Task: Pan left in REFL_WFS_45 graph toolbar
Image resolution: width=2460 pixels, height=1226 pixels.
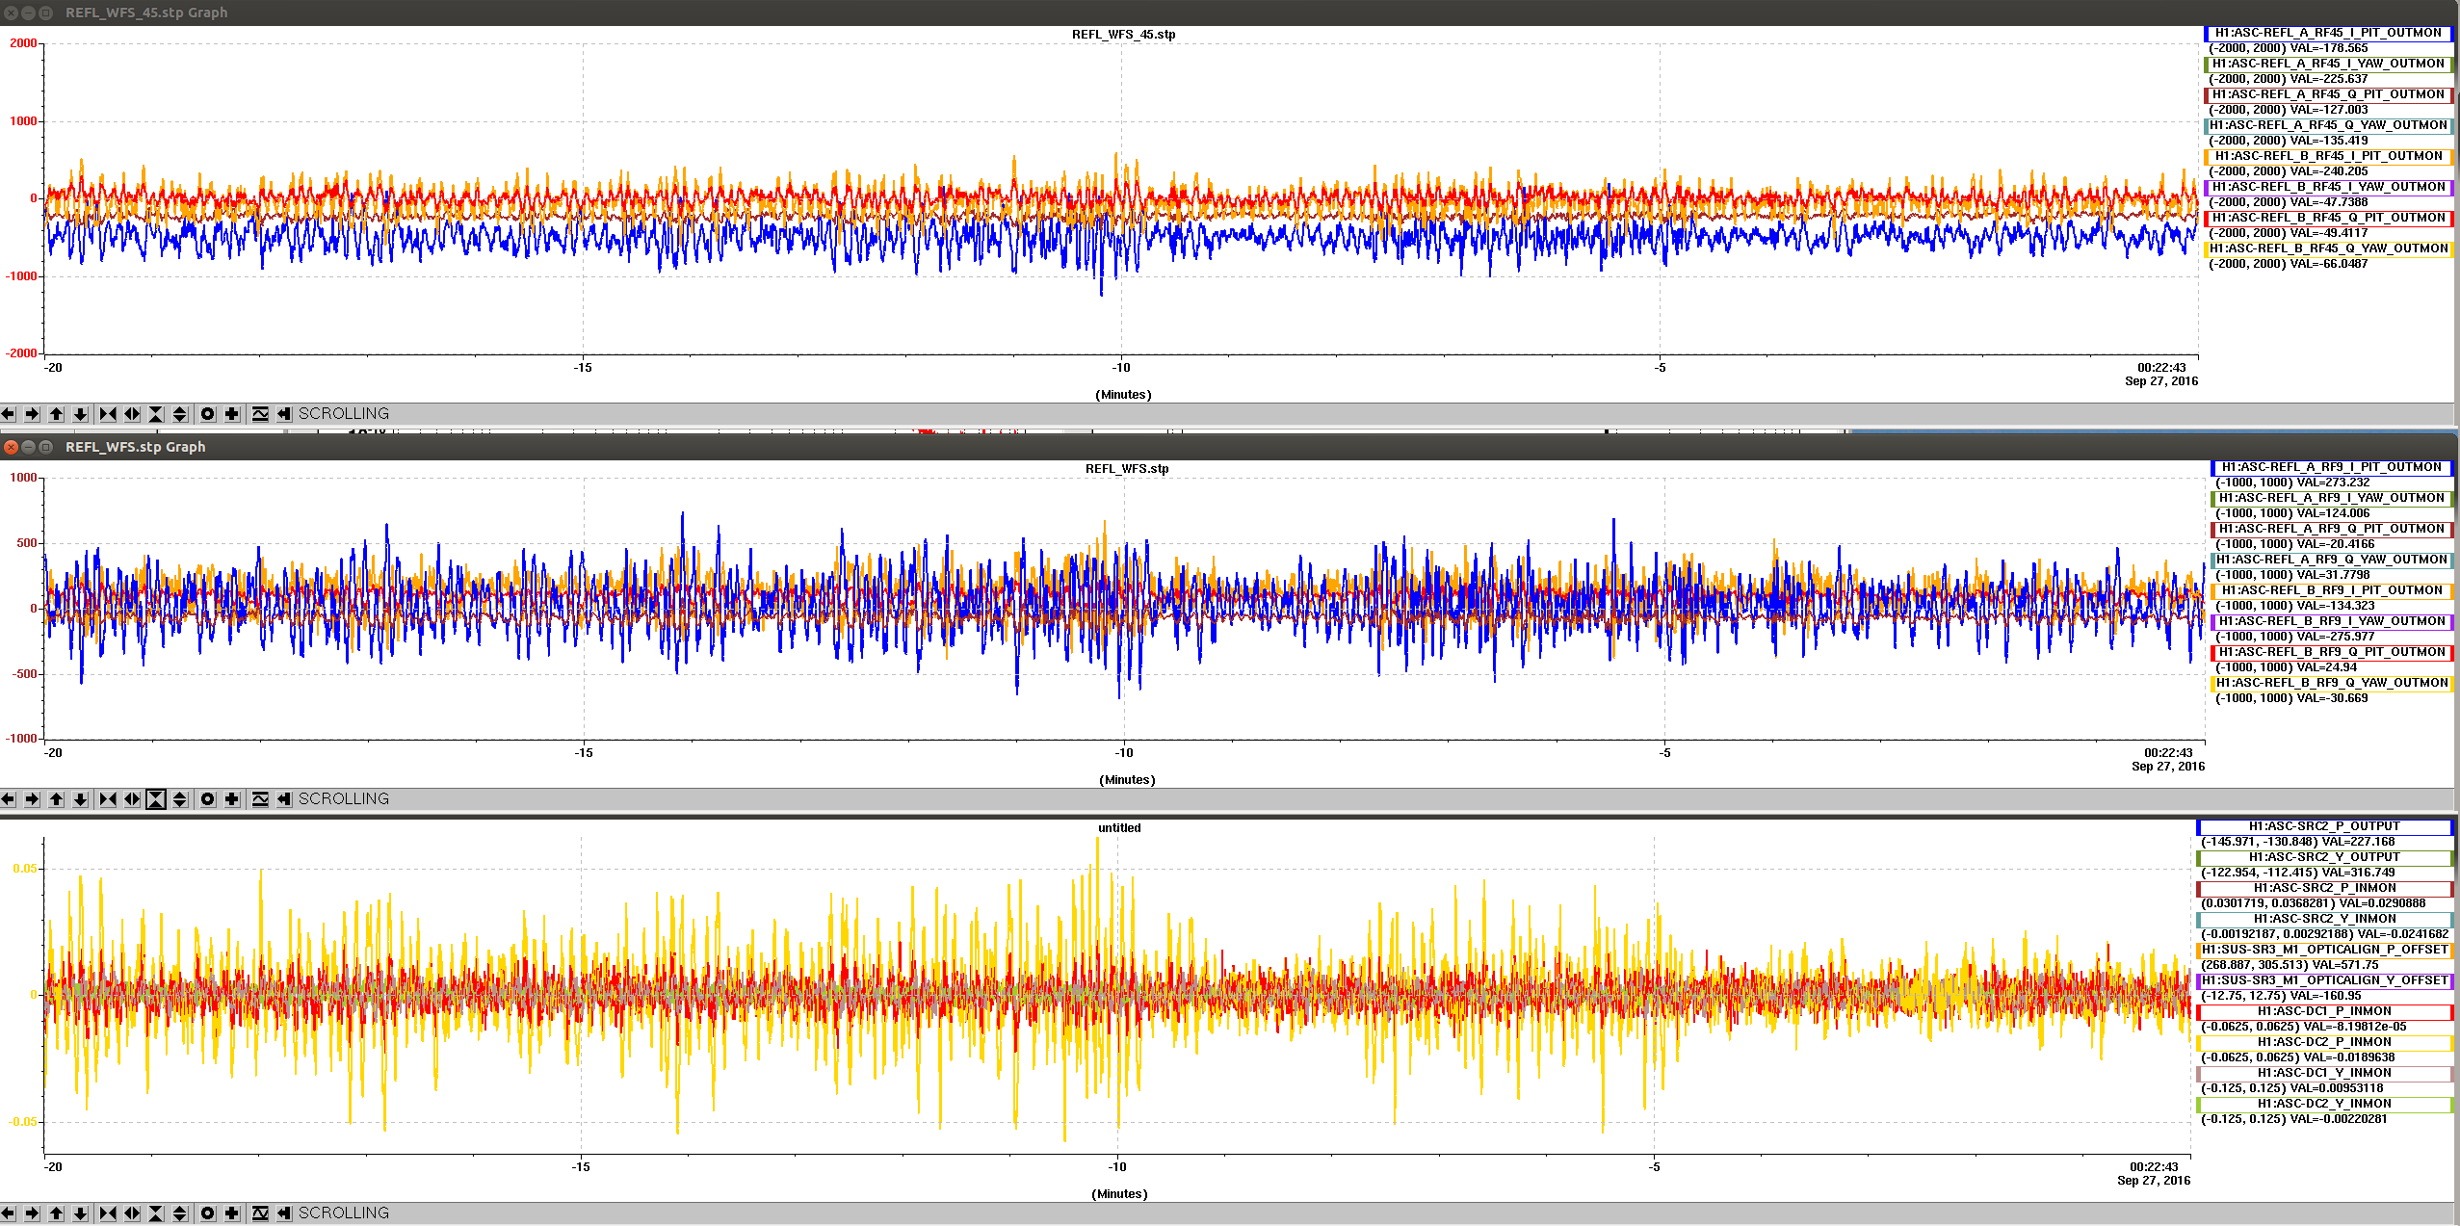Action: [x=8, y=414]
